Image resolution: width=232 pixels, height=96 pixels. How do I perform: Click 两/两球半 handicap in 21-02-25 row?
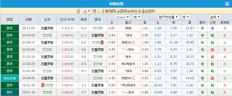pyautogui.click(x=128, y=64)
